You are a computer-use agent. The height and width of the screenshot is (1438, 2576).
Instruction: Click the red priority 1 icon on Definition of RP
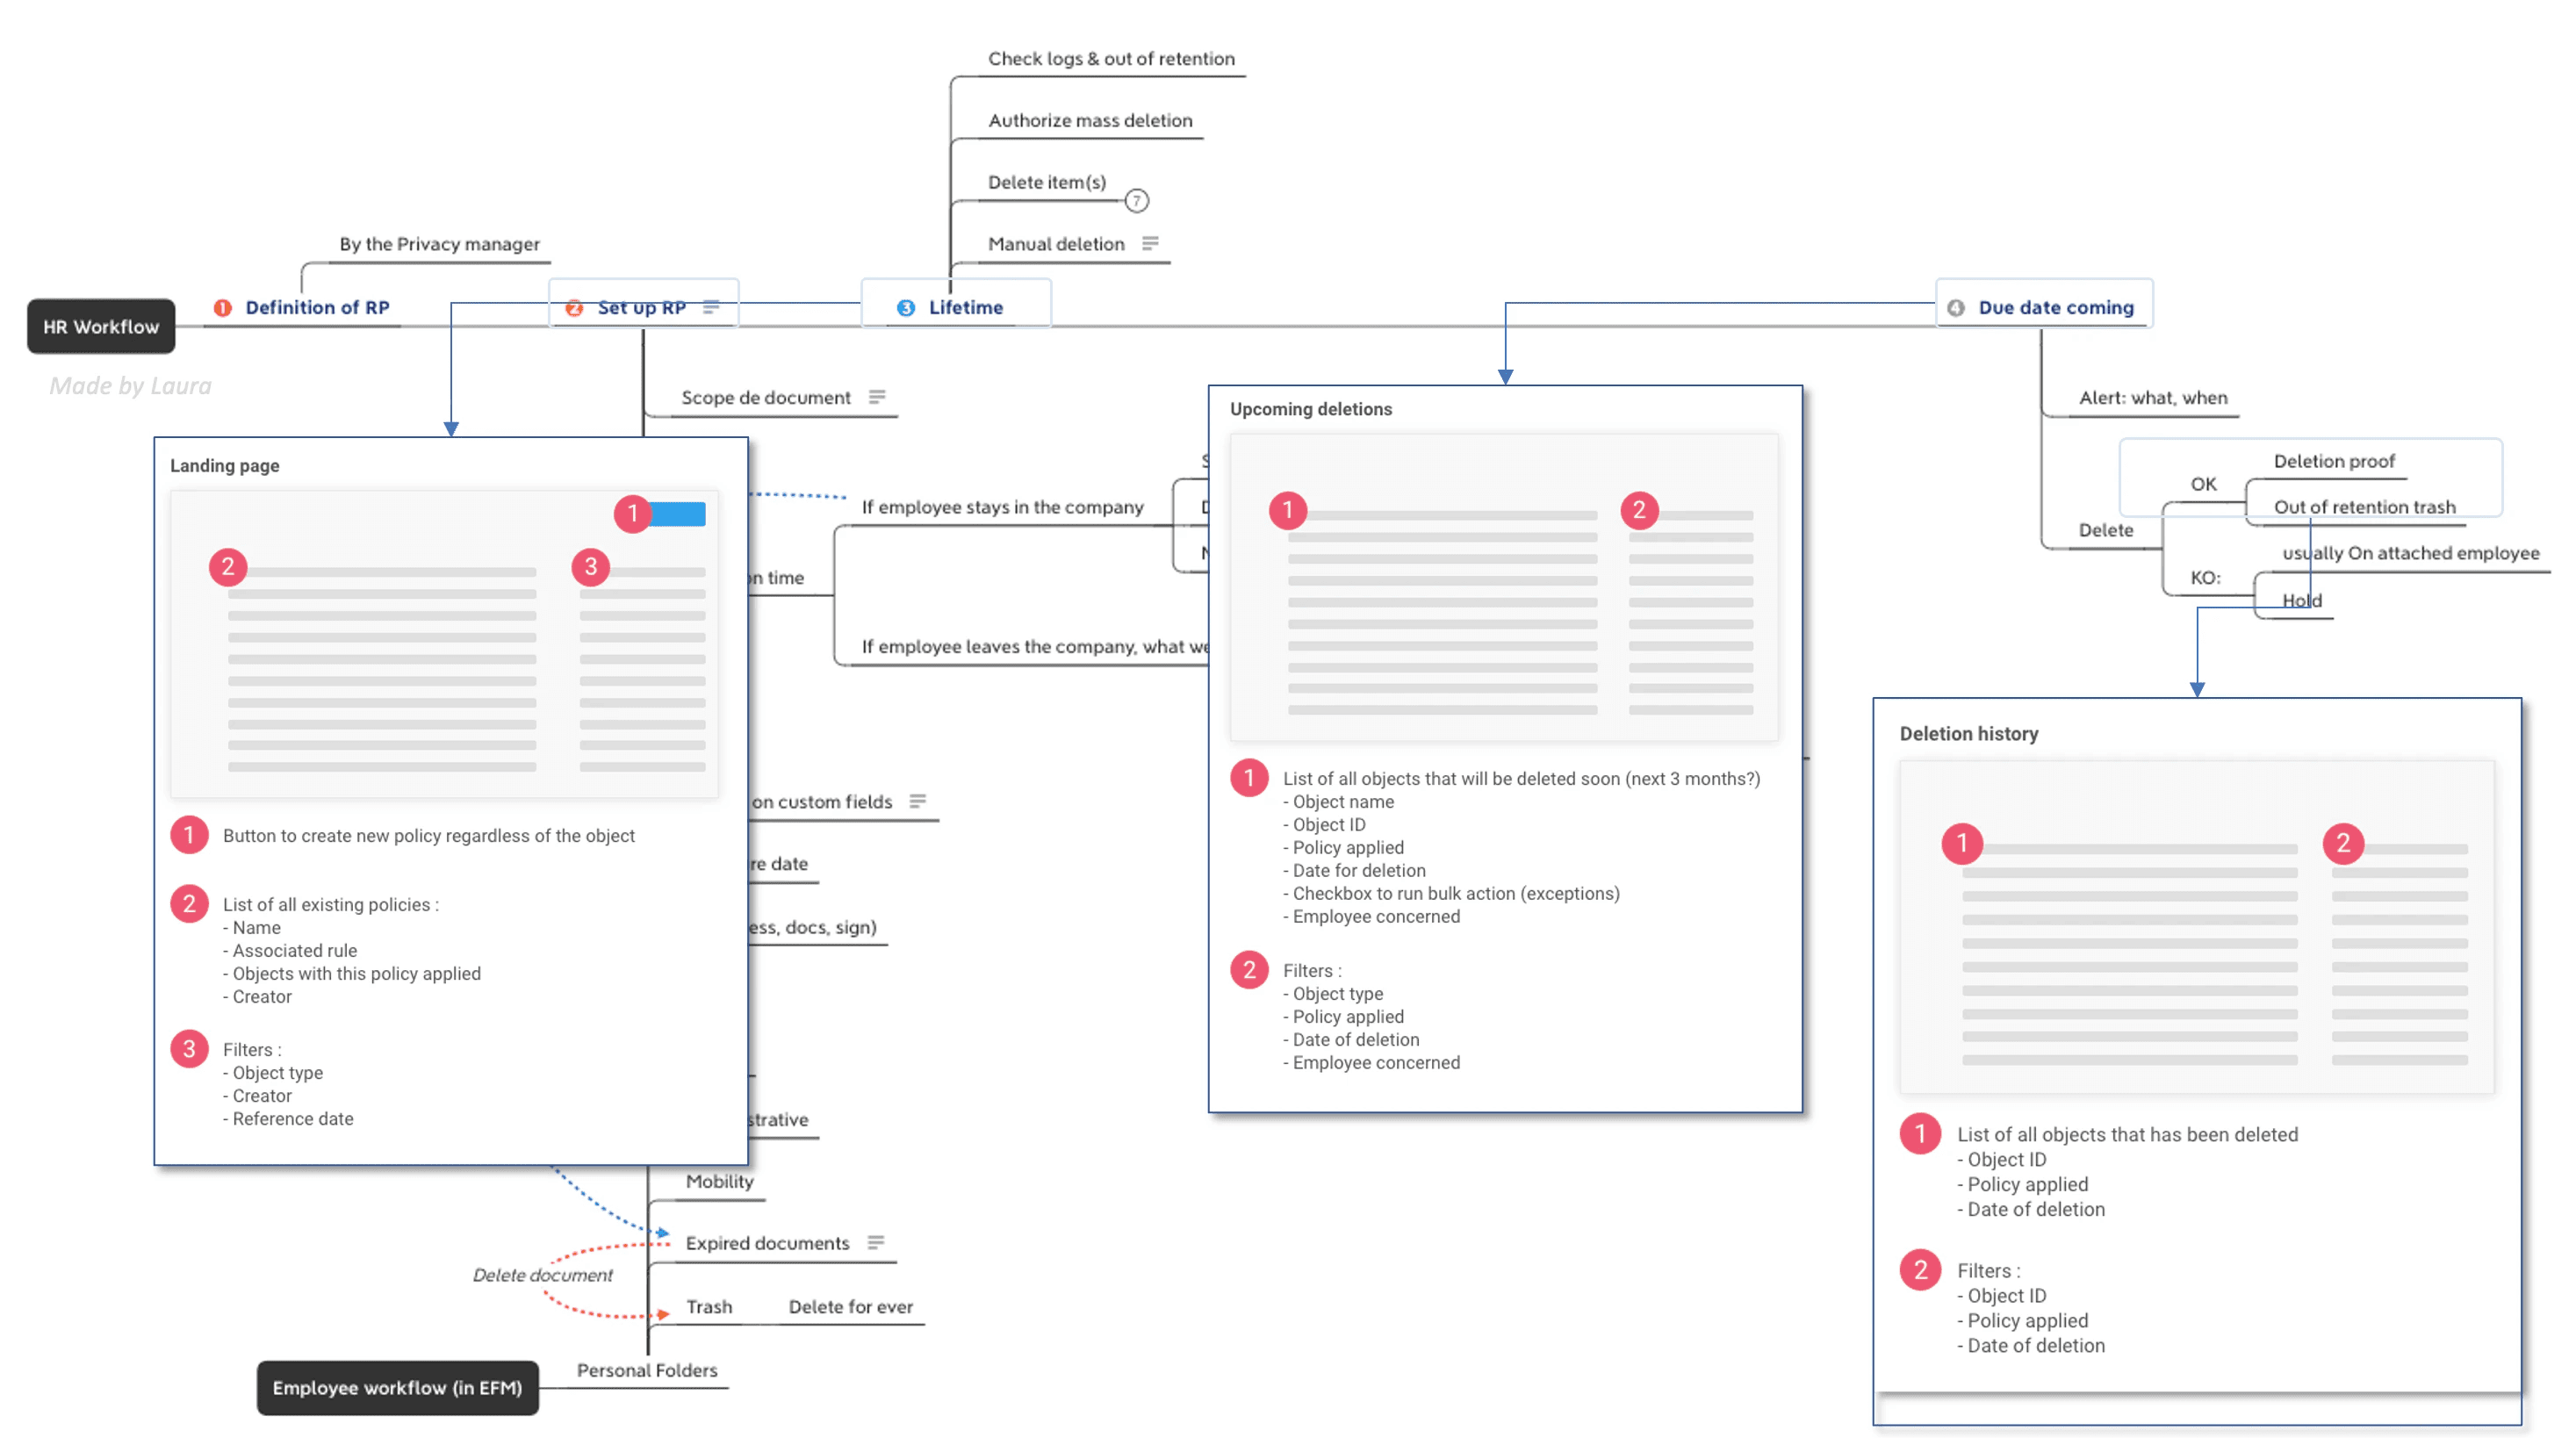click(222, 308)
